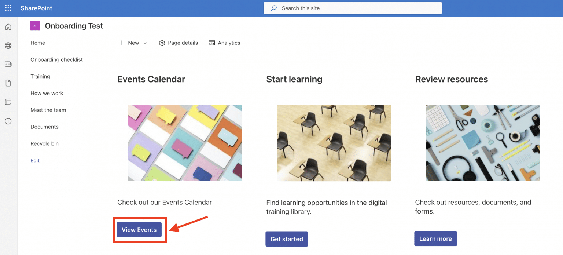Viewport: 563px width, 255px height.
Task: Select the Edit navigation link
Action: [35, 160]
